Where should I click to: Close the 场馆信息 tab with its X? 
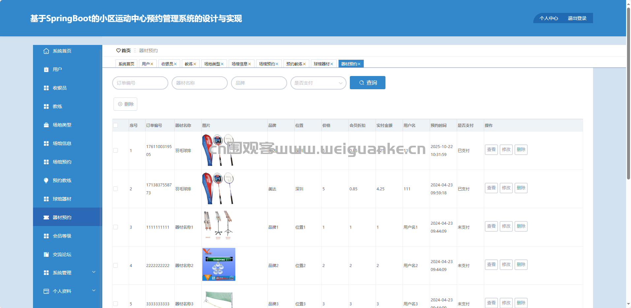[249, 64]
